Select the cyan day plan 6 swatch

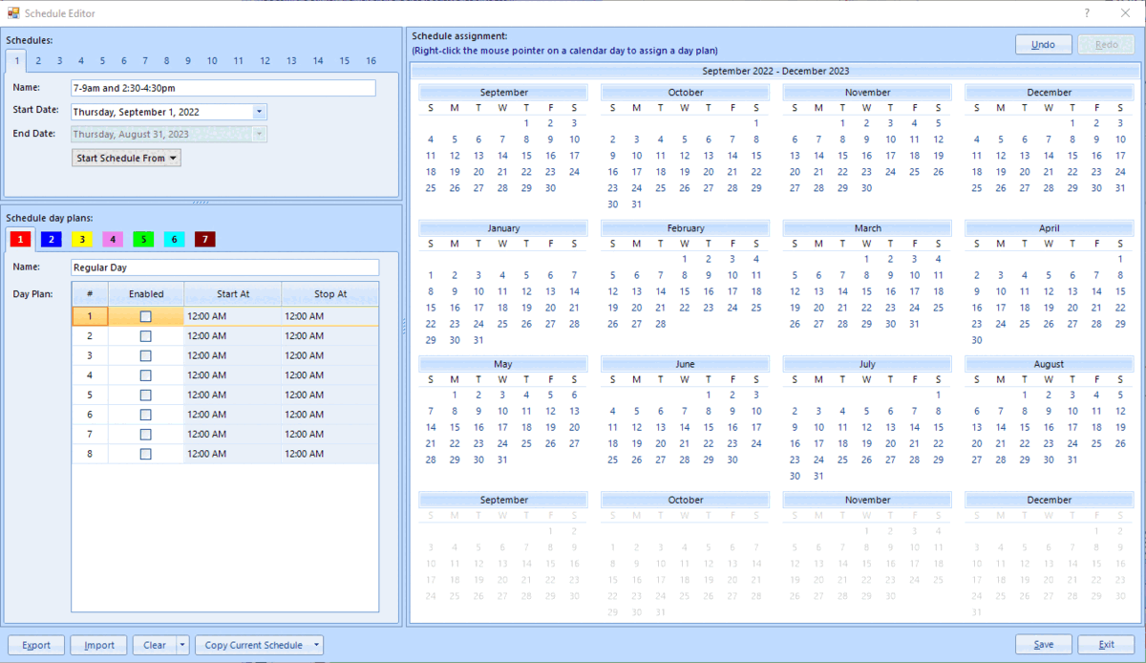[x=174, y=239]
